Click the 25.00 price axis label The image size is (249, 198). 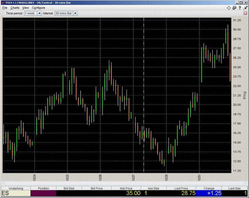pyautogui.click(x=237, y=67)
